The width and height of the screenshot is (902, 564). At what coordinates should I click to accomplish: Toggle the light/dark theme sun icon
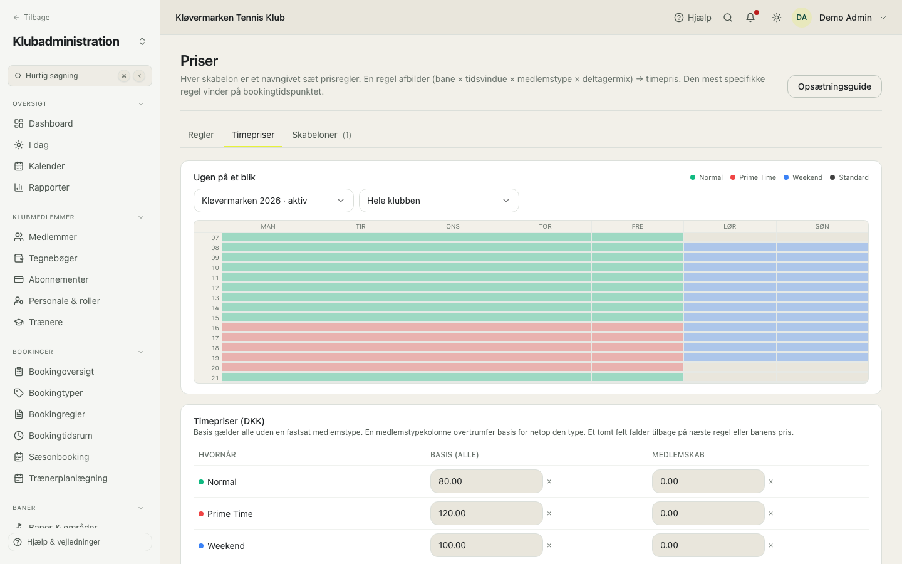(x=777, y=18)
